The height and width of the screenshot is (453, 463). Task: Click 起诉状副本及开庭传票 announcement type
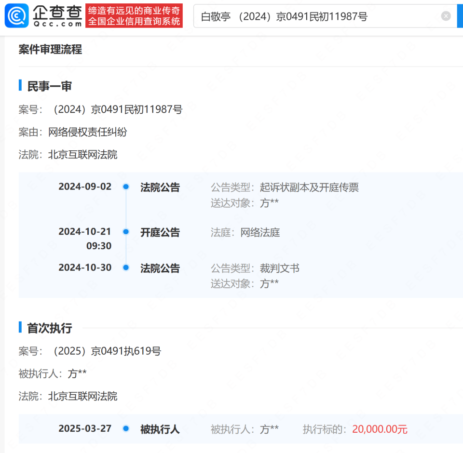pos(309,187)
